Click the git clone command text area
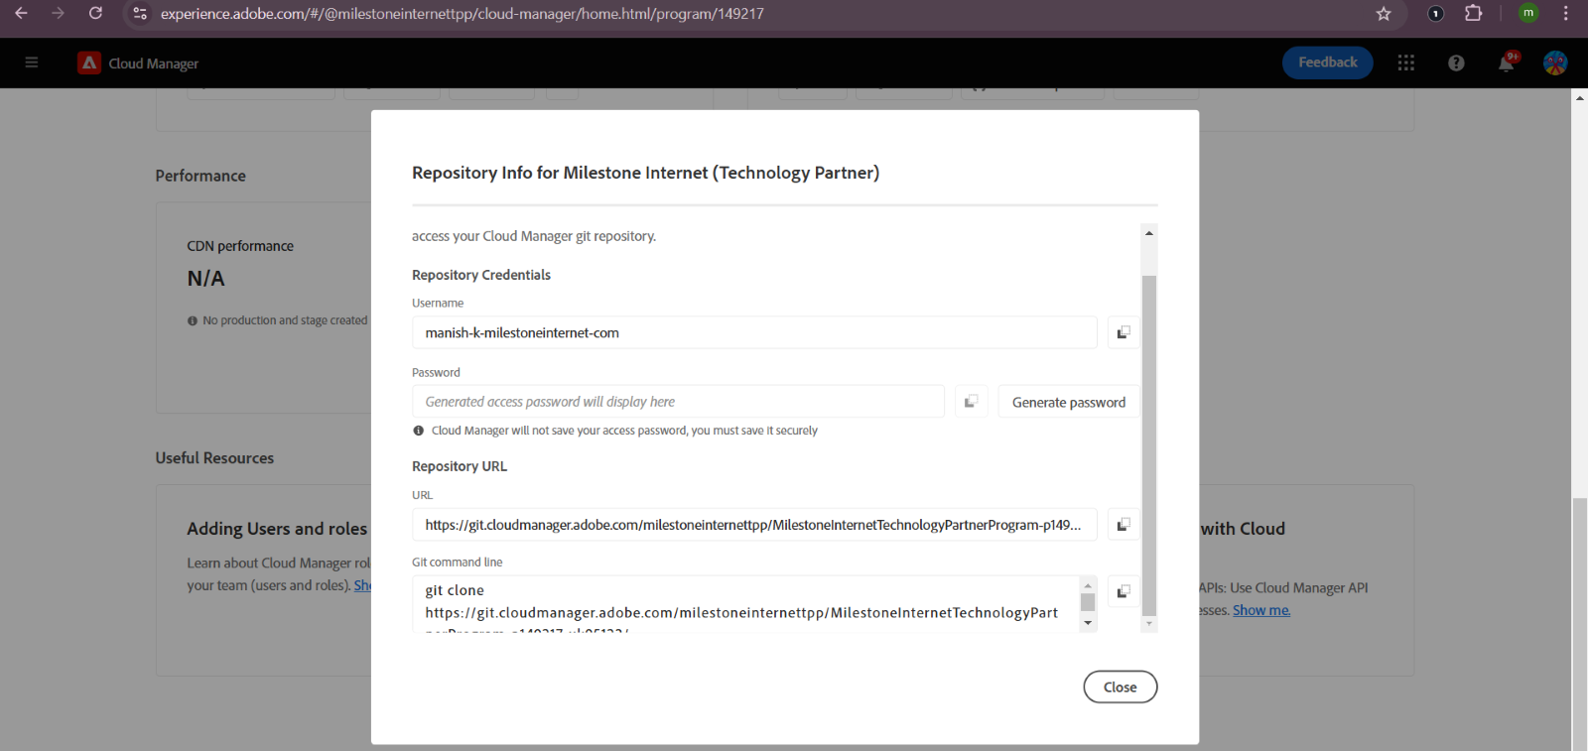 click(746, 603)
